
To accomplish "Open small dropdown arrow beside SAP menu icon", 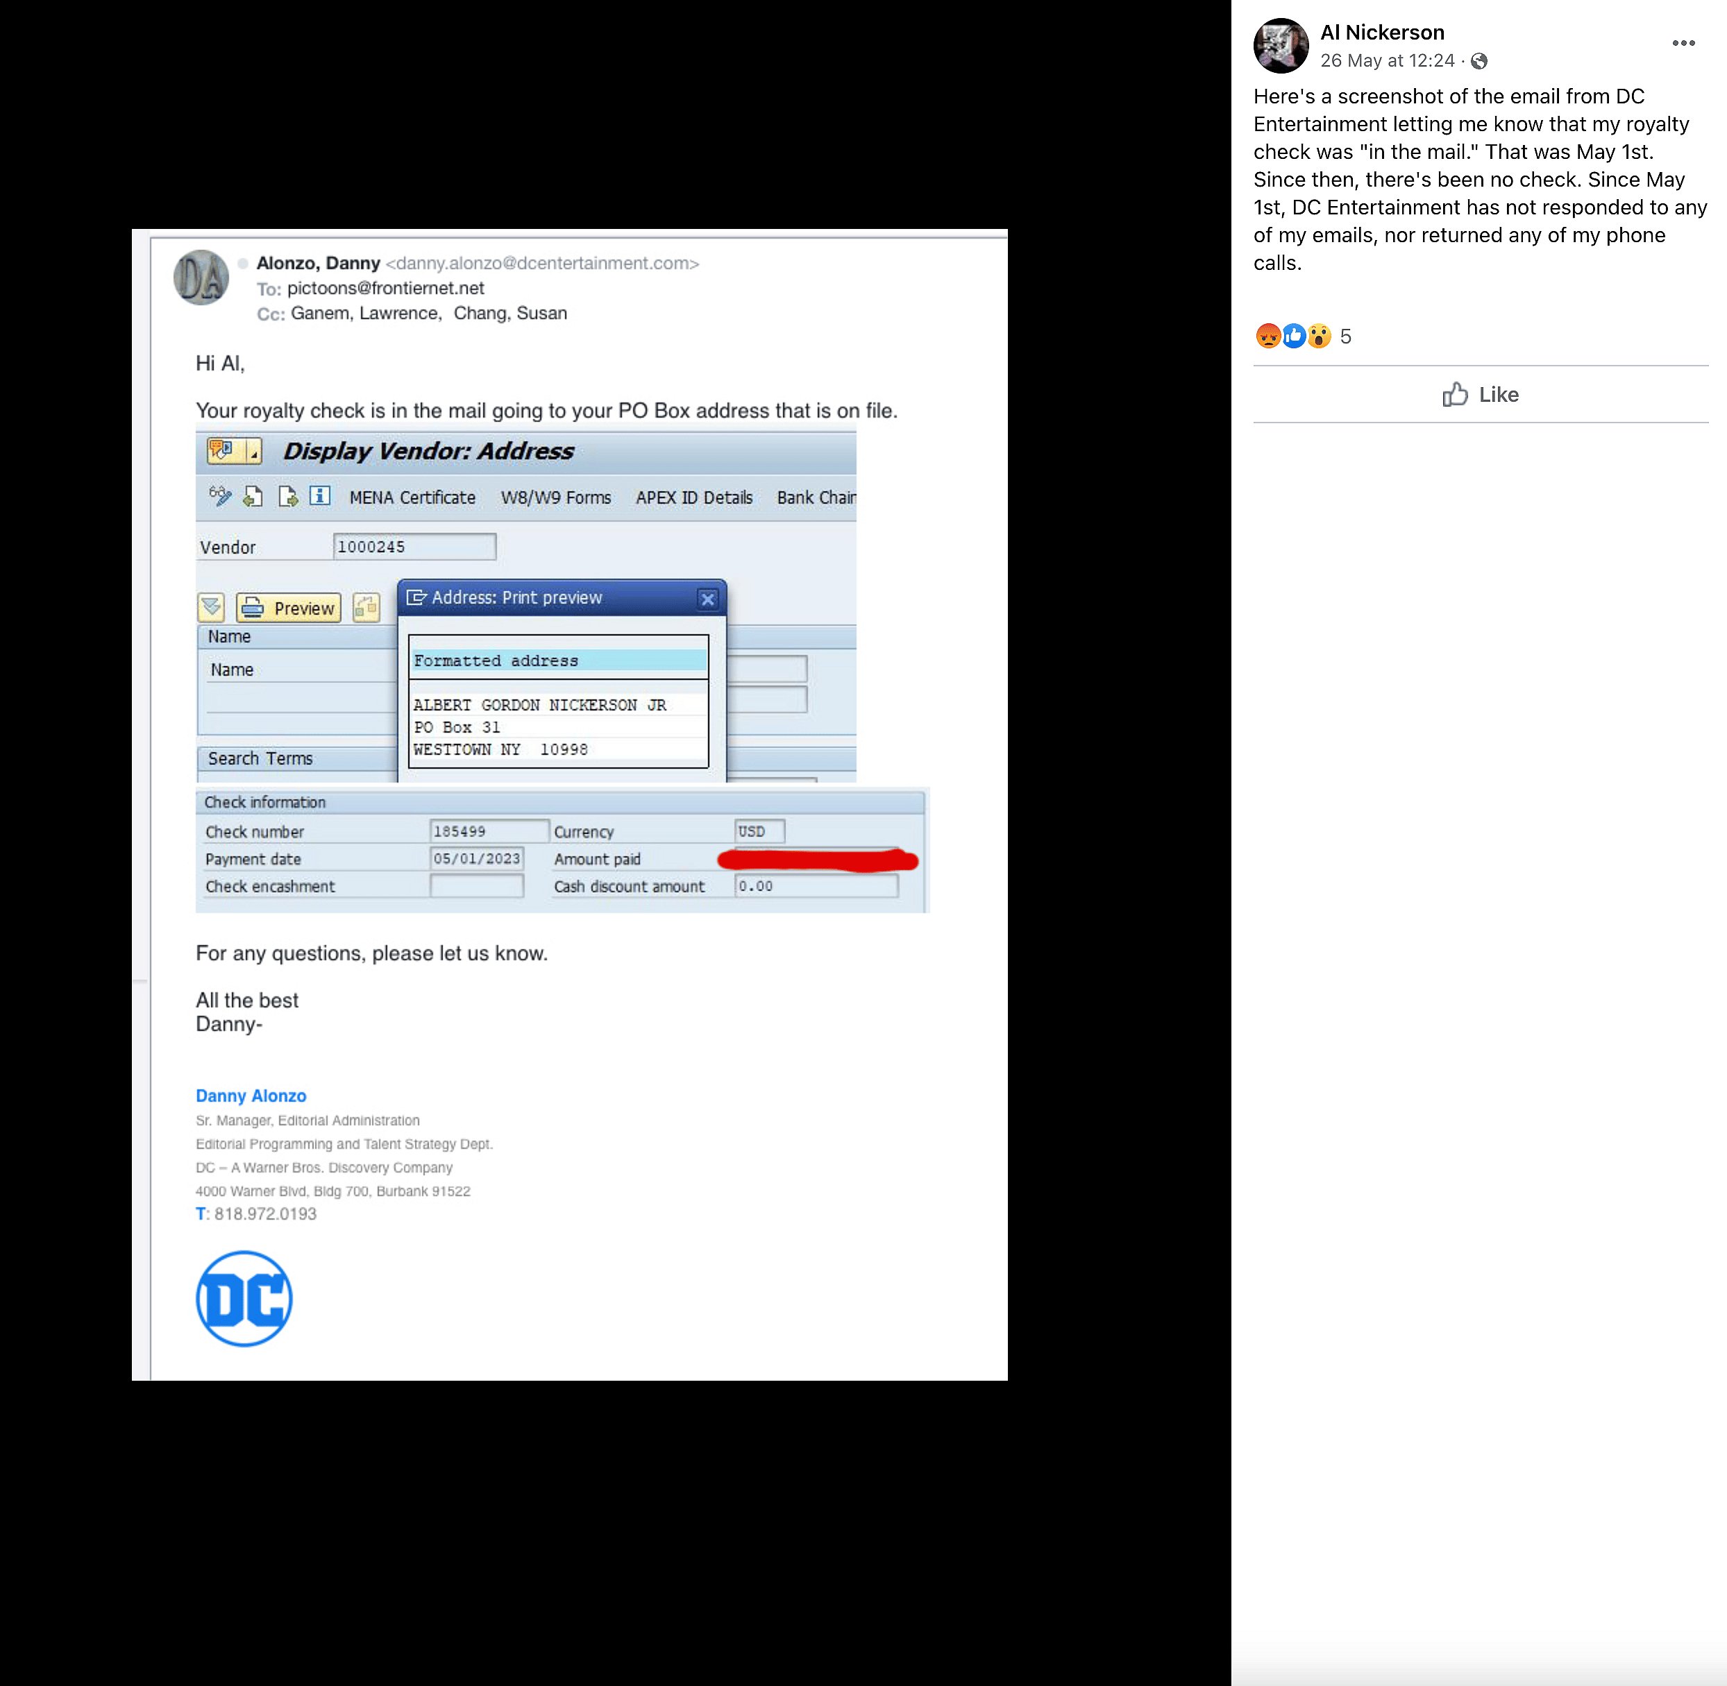I will pyautogui.click(x=253, y=452).
